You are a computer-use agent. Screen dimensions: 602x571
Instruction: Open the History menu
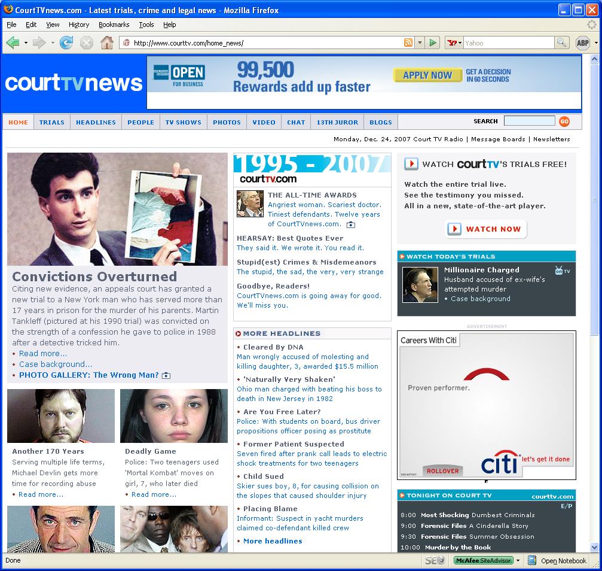coord(79,25)
